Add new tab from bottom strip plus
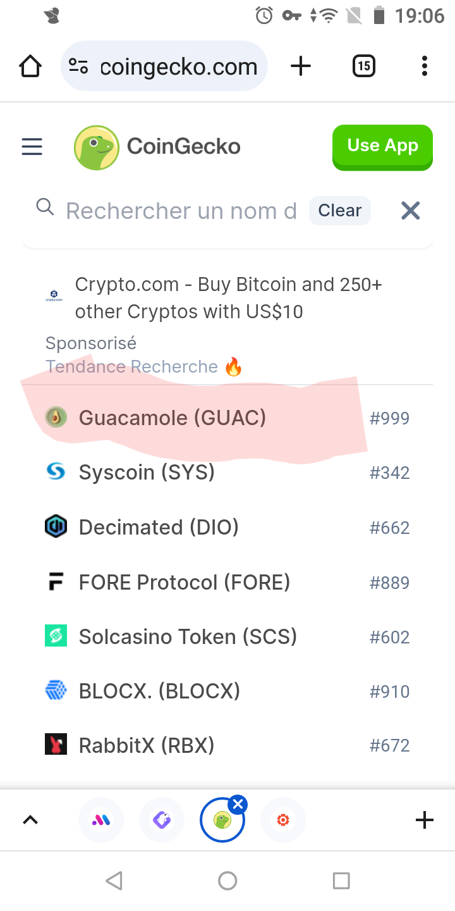This screenshot has height=911, width=455. tap(425, 821)
